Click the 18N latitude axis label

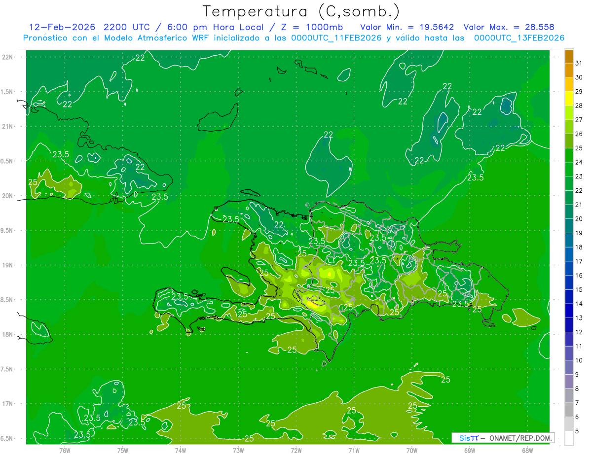click(x=8, y=334)
